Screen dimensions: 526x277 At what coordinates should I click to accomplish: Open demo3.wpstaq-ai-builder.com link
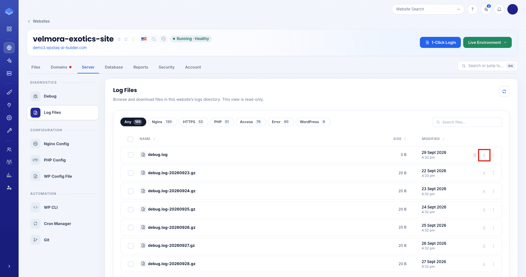pyautogui.click(x=60, y=48)
